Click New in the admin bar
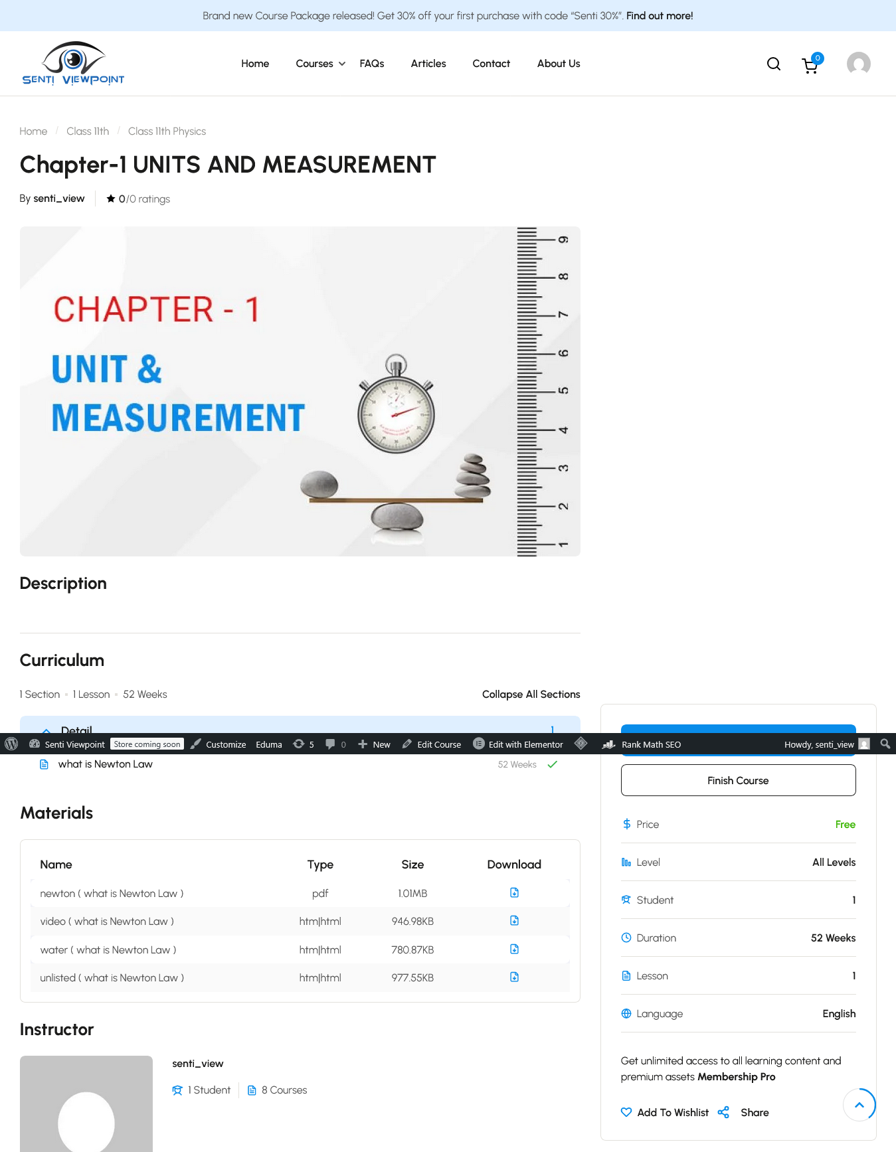This screenshot has height=1152, width=896. click(374, 744)
